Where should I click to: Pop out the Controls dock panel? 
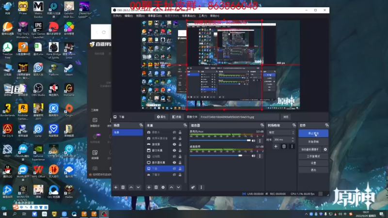(326, 125)
